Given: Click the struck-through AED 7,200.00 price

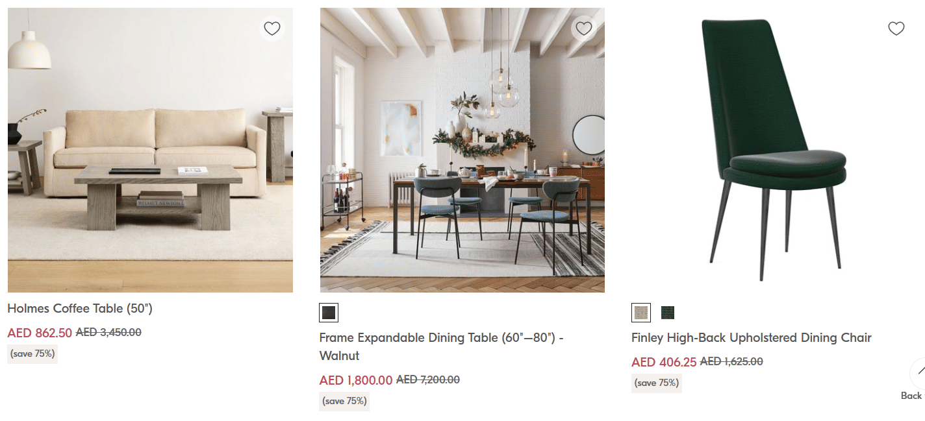Looking at the screenshot, I should point(428,379).
